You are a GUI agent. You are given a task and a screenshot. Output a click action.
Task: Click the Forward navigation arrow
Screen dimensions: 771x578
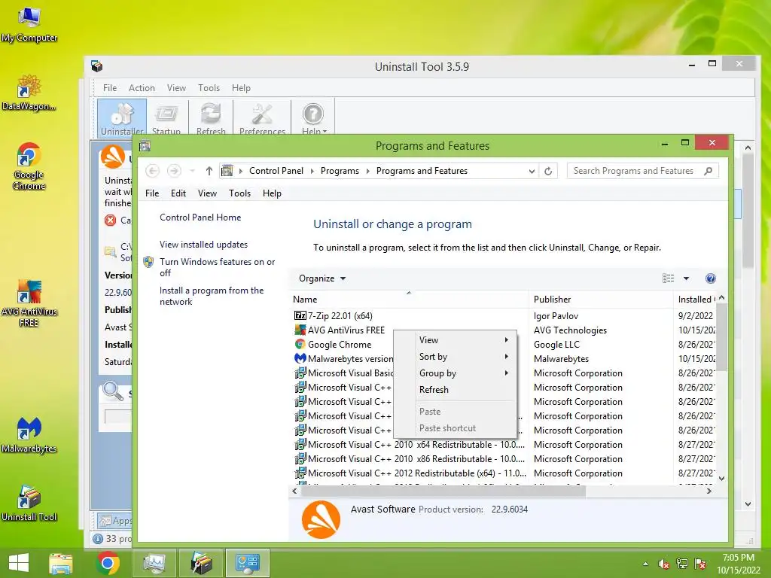click(174, 171)
